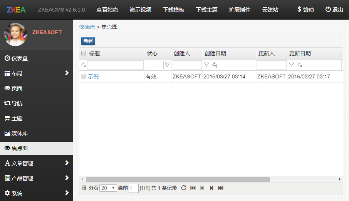
Task: Expand the 产品管理 sidebar submenu
Action: [67, 178]
